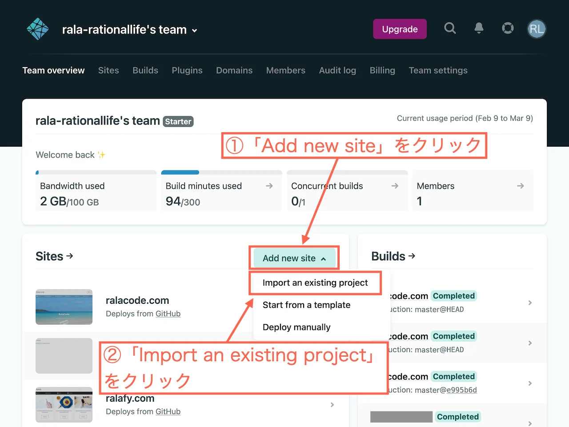The height and width of the screenshot is (427, 569).
Task: Open the Domains tab
Action: coord(234,70)
